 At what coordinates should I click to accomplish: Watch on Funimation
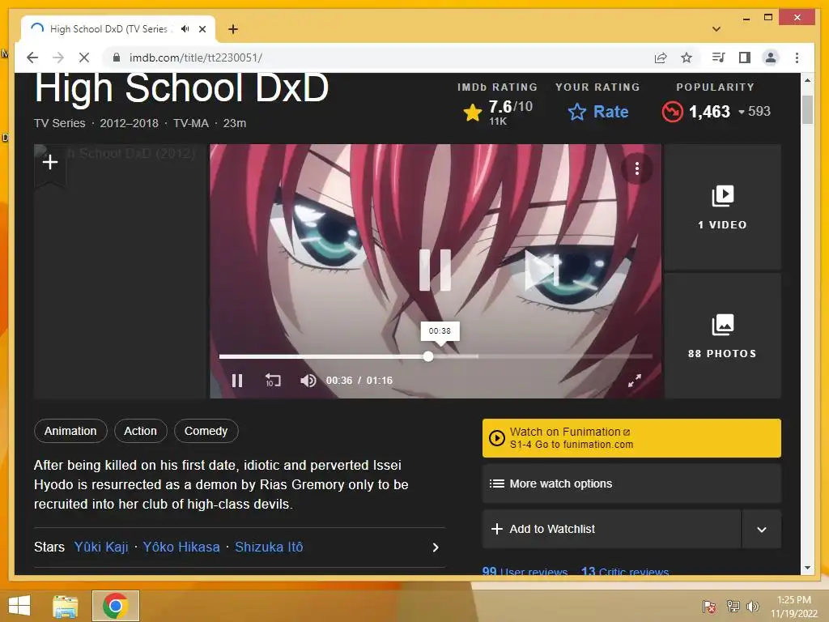pyautogui.click(x=631, y=438)
